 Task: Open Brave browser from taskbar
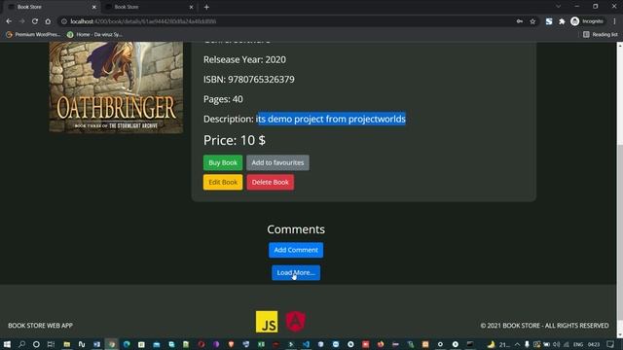[231, 344]
